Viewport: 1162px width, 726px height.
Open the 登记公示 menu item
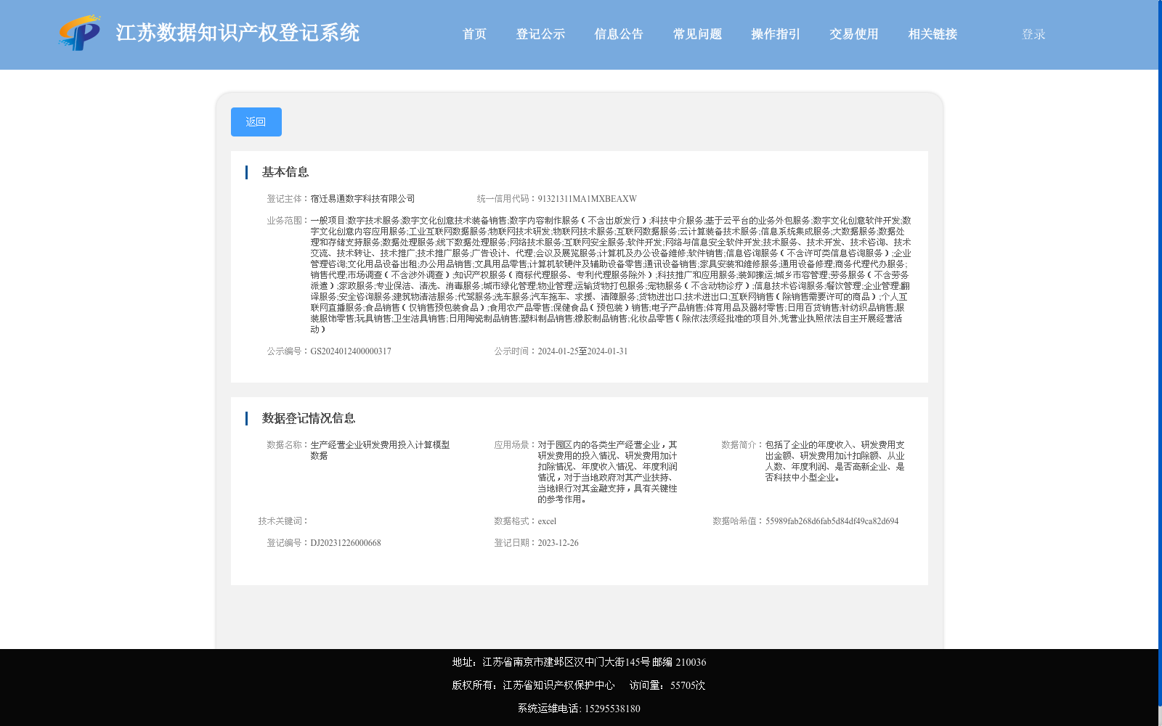coord(540,34)
